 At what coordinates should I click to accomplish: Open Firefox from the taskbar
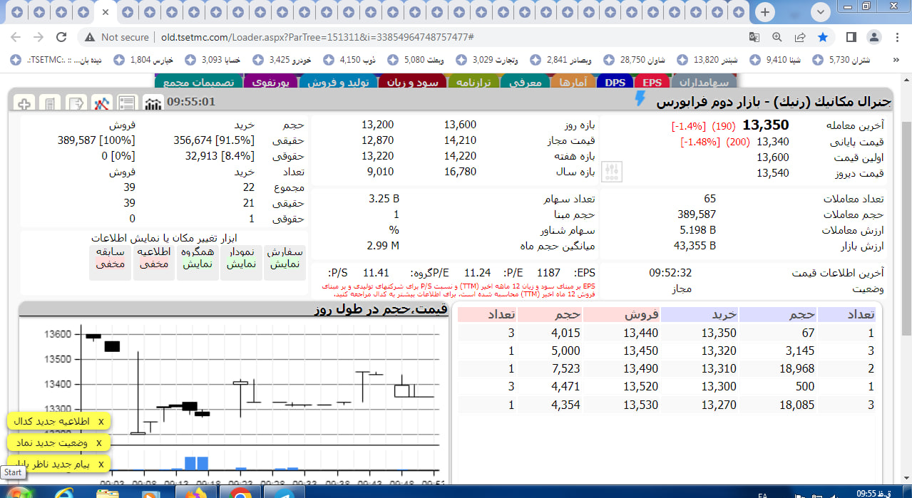click(x=195, y=492)
